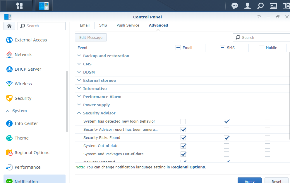This screenshot has height=183, width=290.
Task: Toggle SMS column header checkbox
Action: 222,48
